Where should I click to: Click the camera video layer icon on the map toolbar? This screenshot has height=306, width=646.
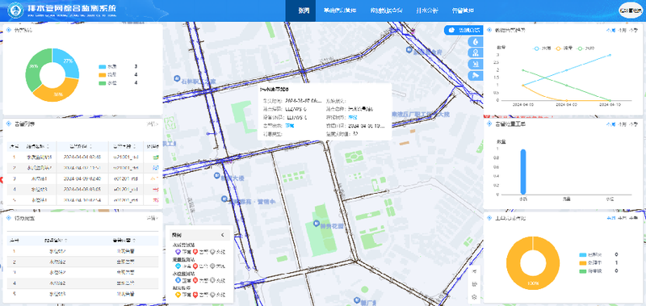pos(476,76)
